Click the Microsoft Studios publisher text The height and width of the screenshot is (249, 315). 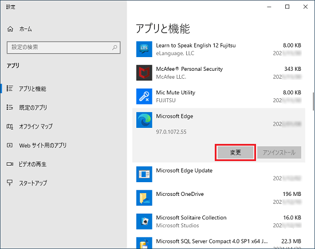pyautogui.click(x=178, y=226)
